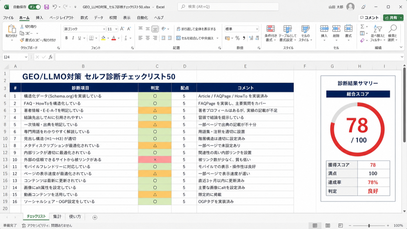Switch to the Data ribbon tab
This screenshot has width=407, height=229.
[x=99, y=18]
